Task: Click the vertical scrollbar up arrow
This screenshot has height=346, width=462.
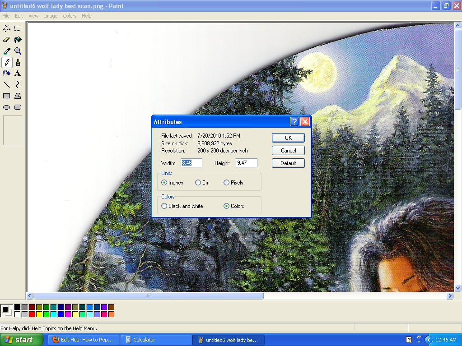Action: 457,26
